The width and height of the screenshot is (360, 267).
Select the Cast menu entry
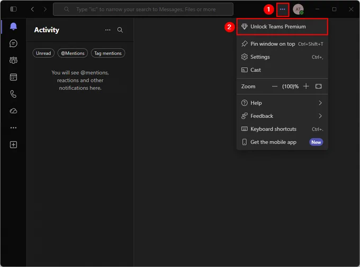[x=282, y=70]
